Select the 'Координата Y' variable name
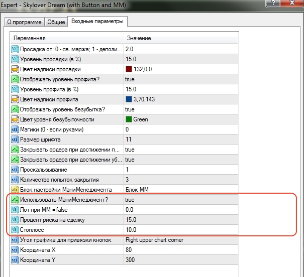The height and width of the screenshot is (277, 304). [x=38, y=260]
